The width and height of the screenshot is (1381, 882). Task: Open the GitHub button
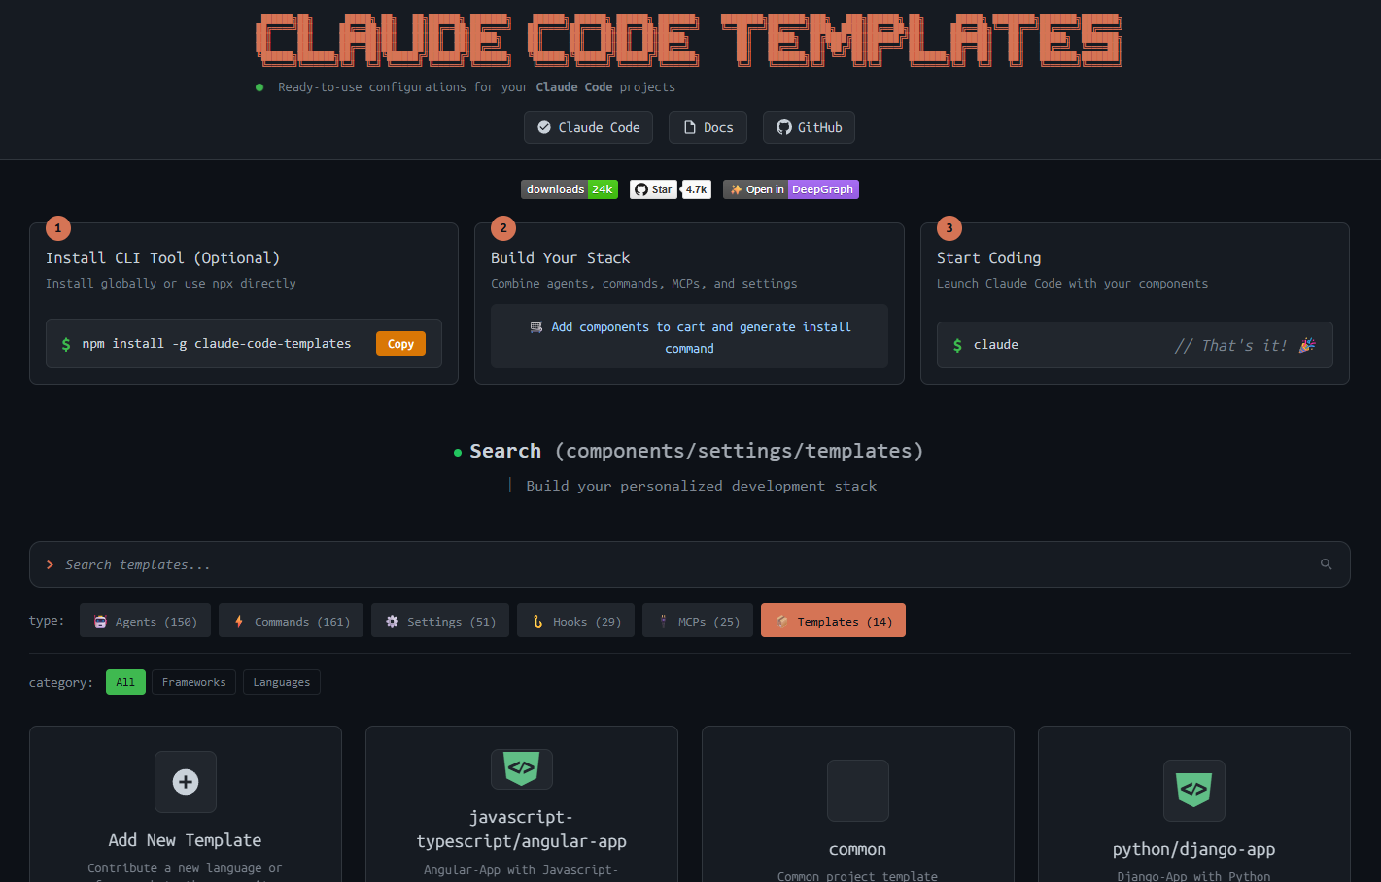809,127
